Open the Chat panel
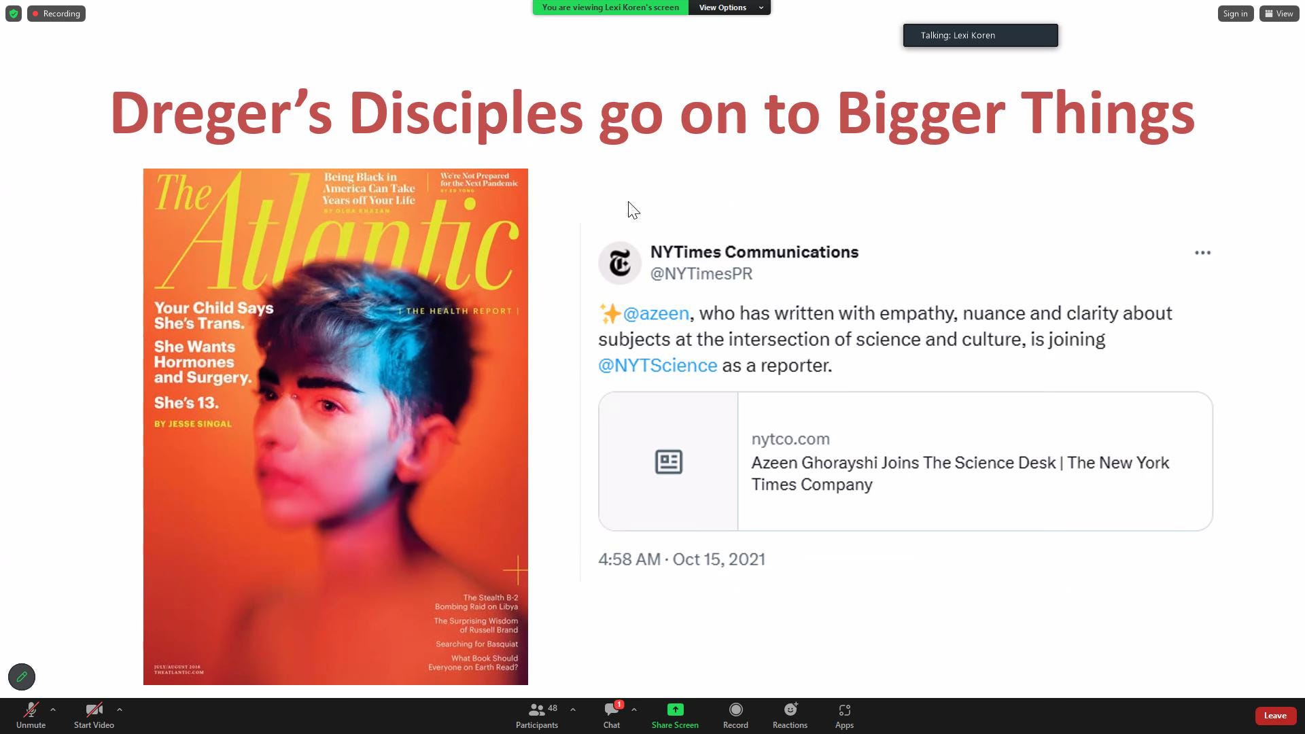 click(612, 716)
